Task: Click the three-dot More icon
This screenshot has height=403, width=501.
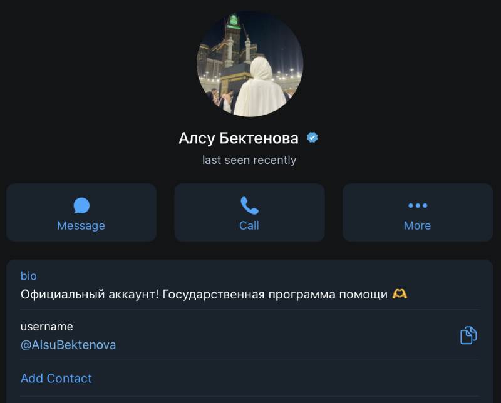Action: pos(418,205)
